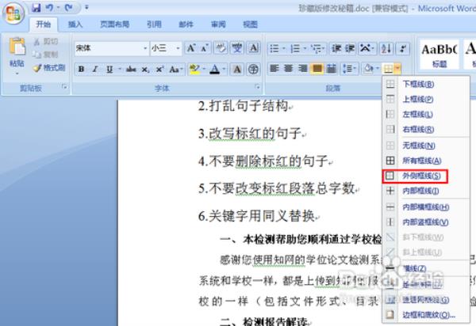Open the 引用 ribbon tab
This screenshot has width=476, height=326.
pyautogui.click(x=154, y=25)
